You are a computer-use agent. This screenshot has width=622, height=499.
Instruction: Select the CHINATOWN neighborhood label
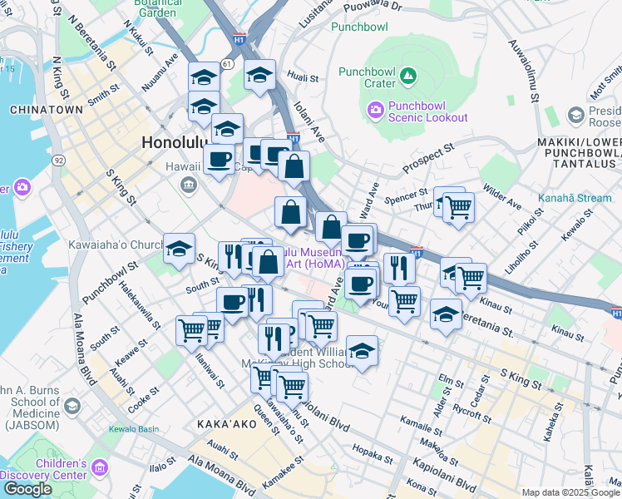[x=47, y=110]
